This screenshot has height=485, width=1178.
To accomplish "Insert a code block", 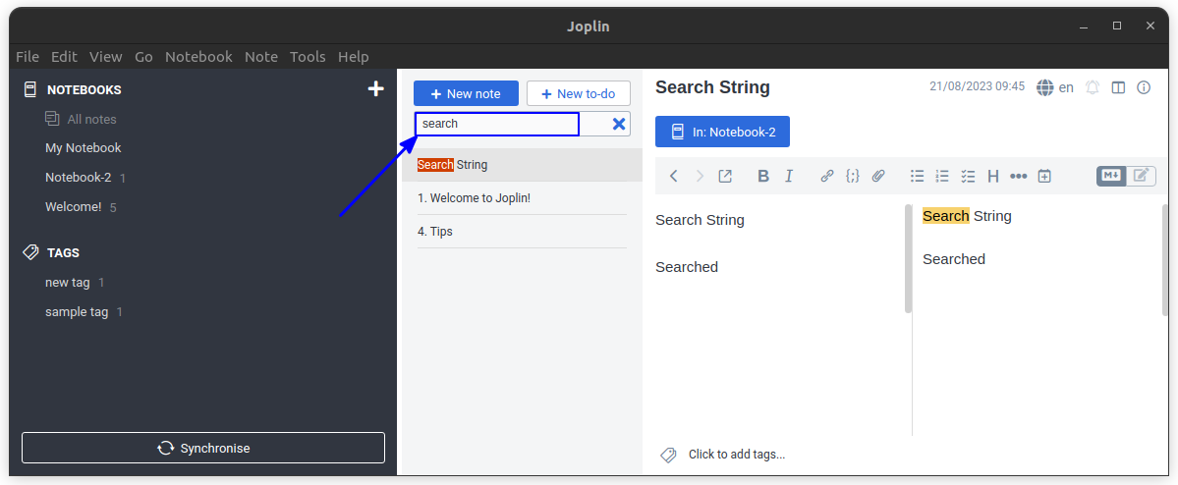I will pyautogui.click(x=853, y=176).
